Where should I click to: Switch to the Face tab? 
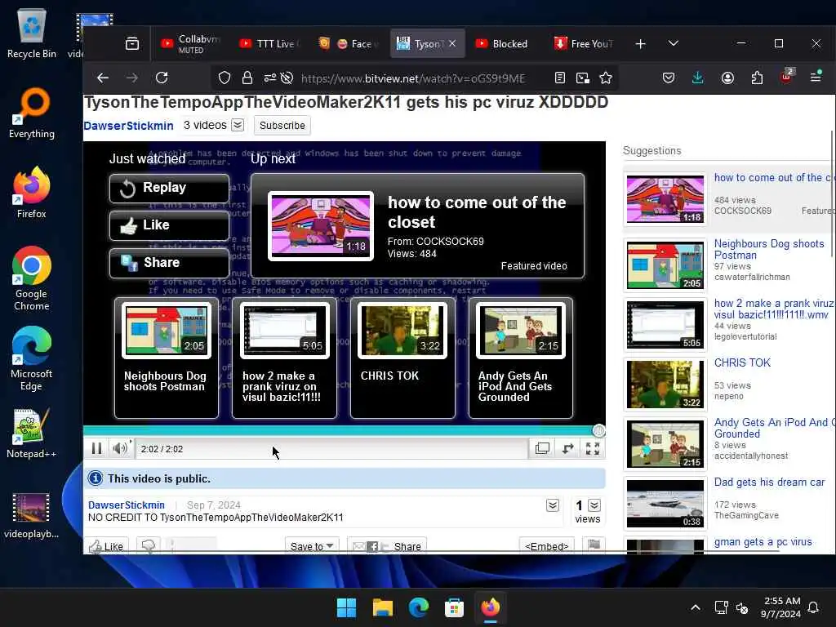(349, 44)
